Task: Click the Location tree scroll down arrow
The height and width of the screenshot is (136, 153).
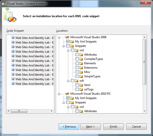Action: pyautogui.click(x=145, y=111)
